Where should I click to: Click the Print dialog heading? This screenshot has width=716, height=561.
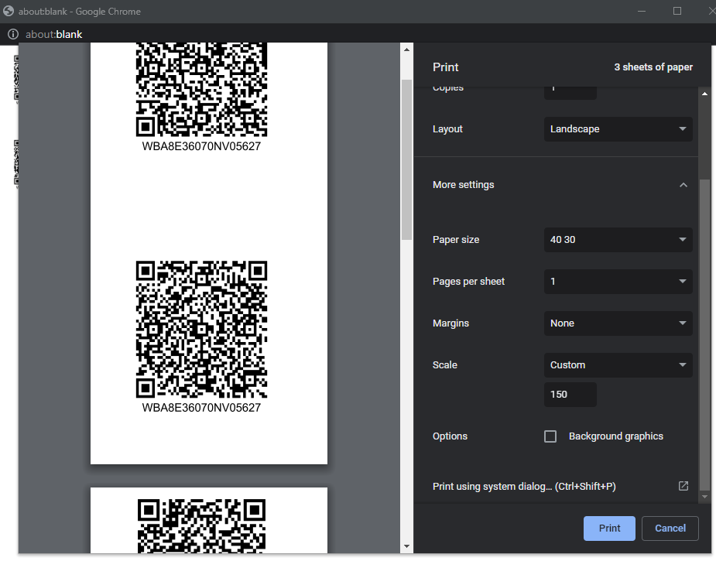[445, 67]
